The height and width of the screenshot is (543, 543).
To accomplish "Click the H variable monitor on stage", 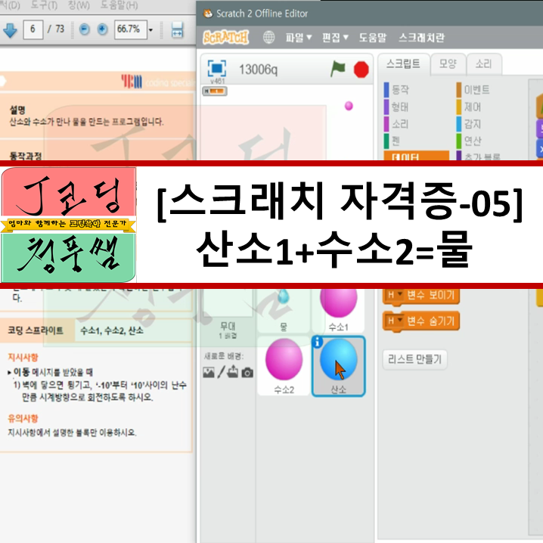I will [215, 91].
